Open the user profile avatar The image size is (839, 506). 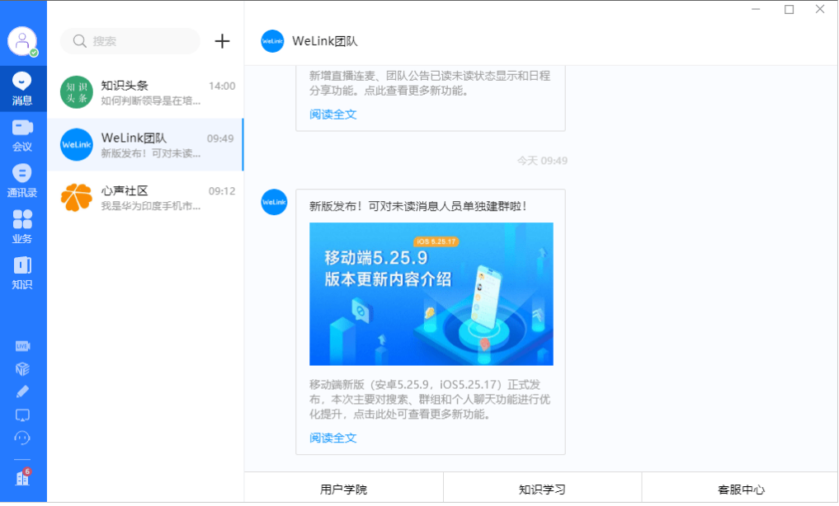click(22, 41)
